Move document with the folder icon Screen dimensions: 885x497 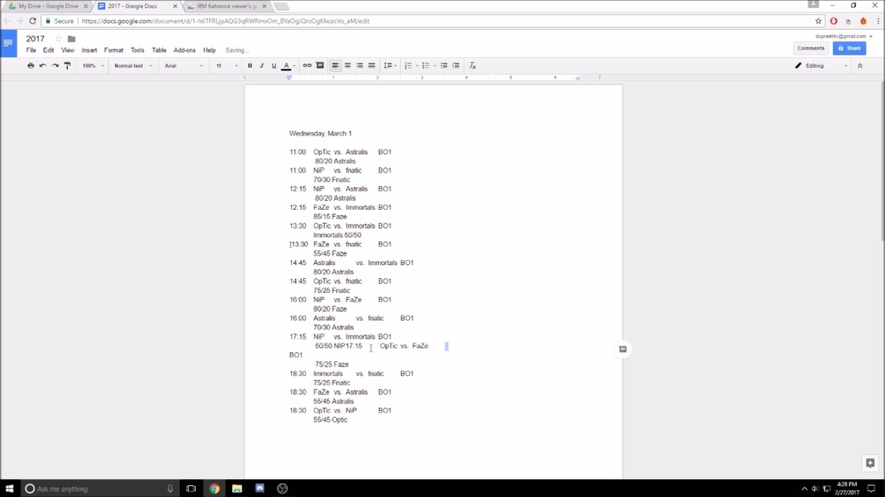coord(71,39)
